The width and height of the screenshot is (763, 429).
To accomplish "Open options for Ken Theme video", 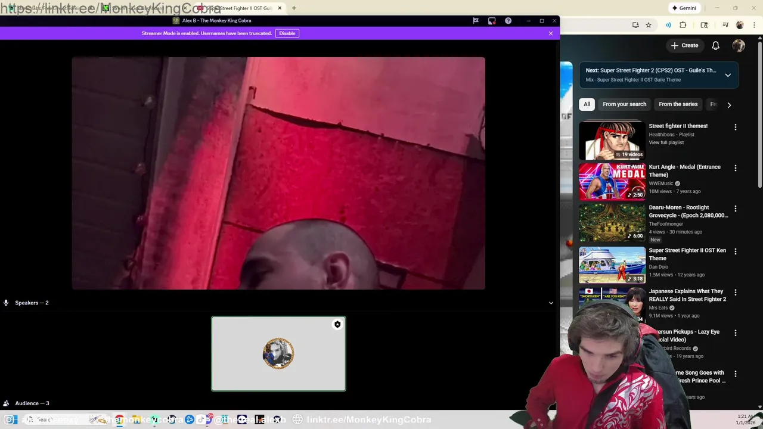I will (735, 252).
